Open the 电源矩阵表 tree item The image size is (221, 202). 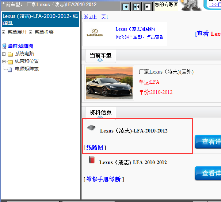point(27,69)
